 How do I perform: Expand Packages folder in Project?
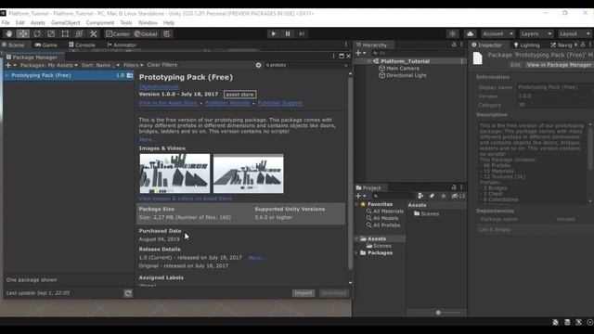(356, 253)
